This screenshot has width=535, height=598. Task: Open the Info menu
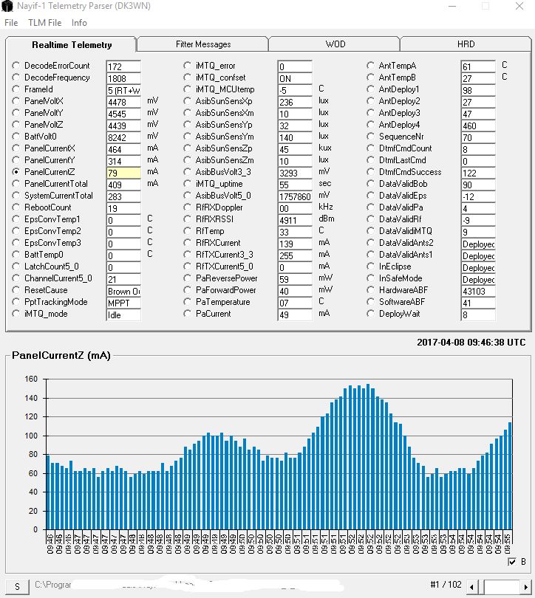[x=79, y=22]
